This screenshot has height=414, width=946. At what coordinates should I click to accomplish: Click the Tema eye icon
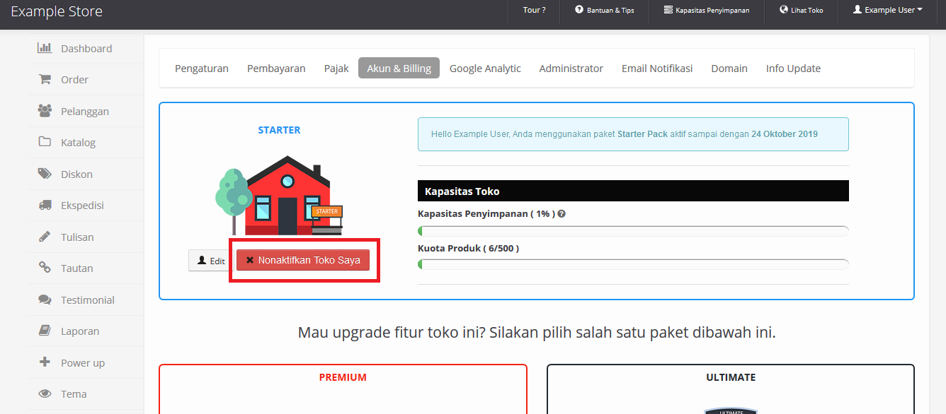45,394
